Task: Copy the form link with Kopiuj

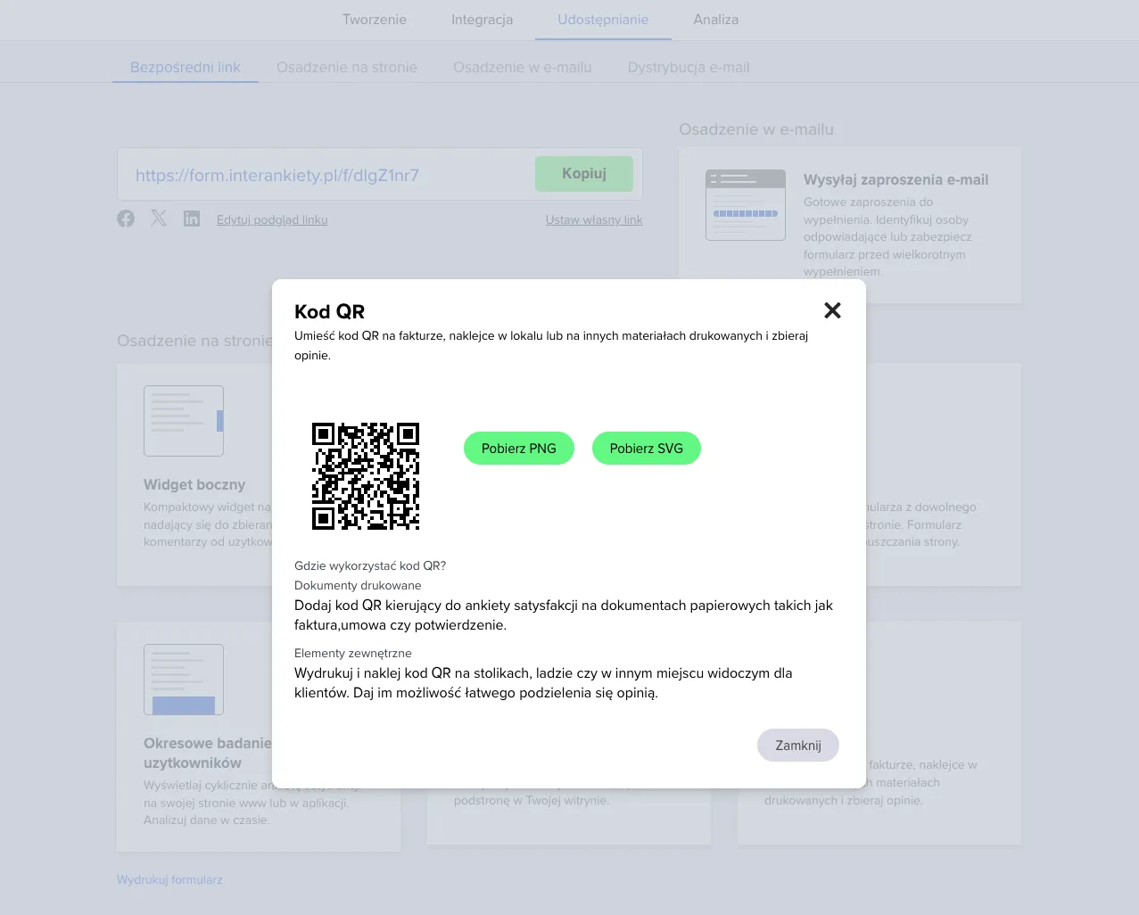Action: (x=584, y=174)
